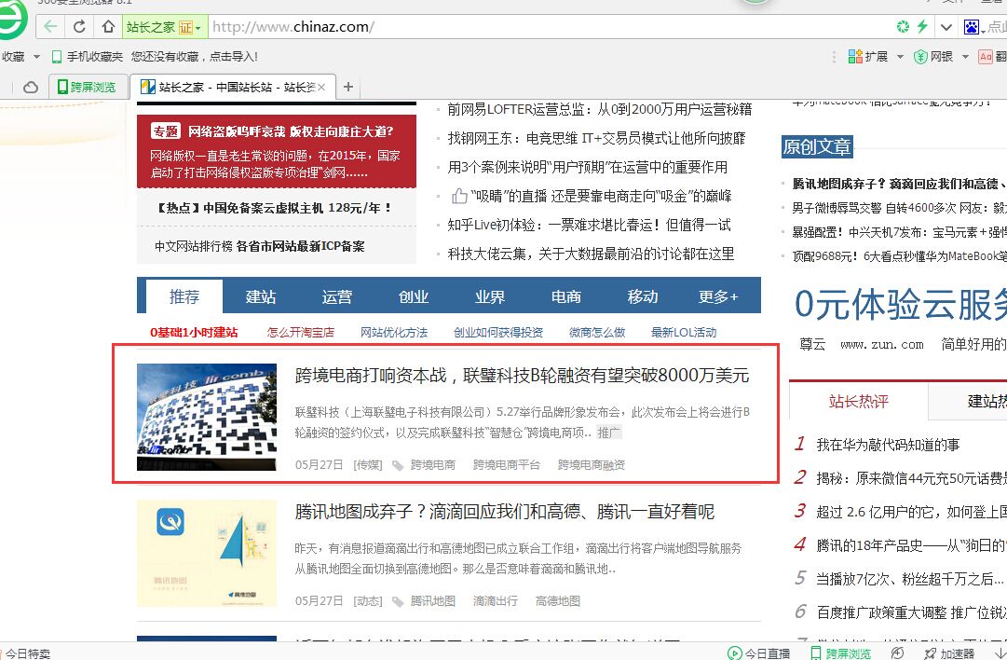This screenshot has width=1007, height=660.
Task: Switch to the 运营 category tab
Action: 337,296
